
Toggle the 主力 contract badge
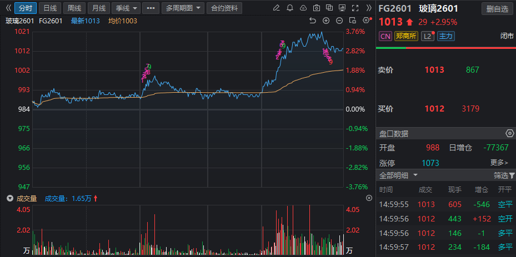coord(445,36)
